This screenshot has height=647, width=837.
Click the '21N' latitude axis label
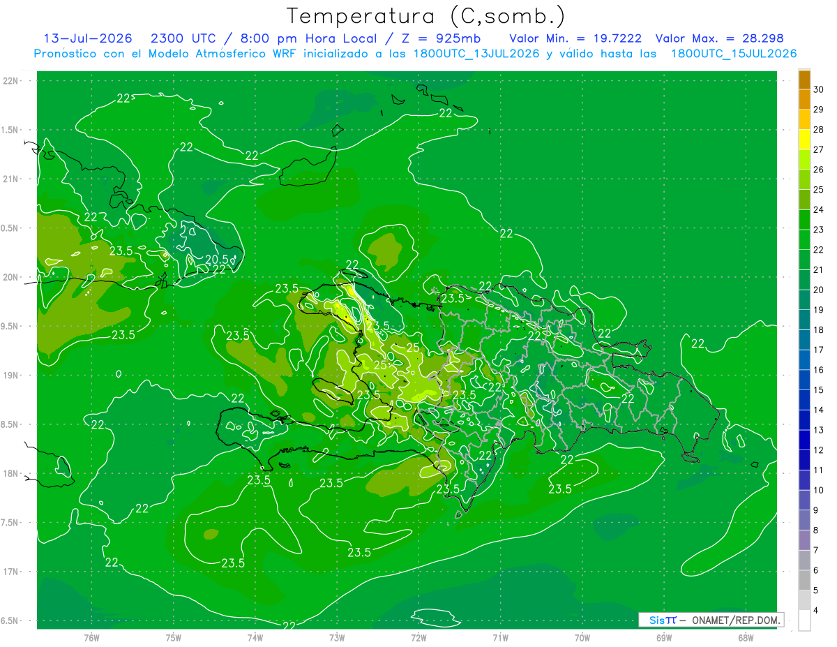(12, 179)
